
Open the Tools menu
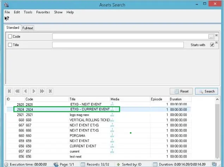click(28, 12)
